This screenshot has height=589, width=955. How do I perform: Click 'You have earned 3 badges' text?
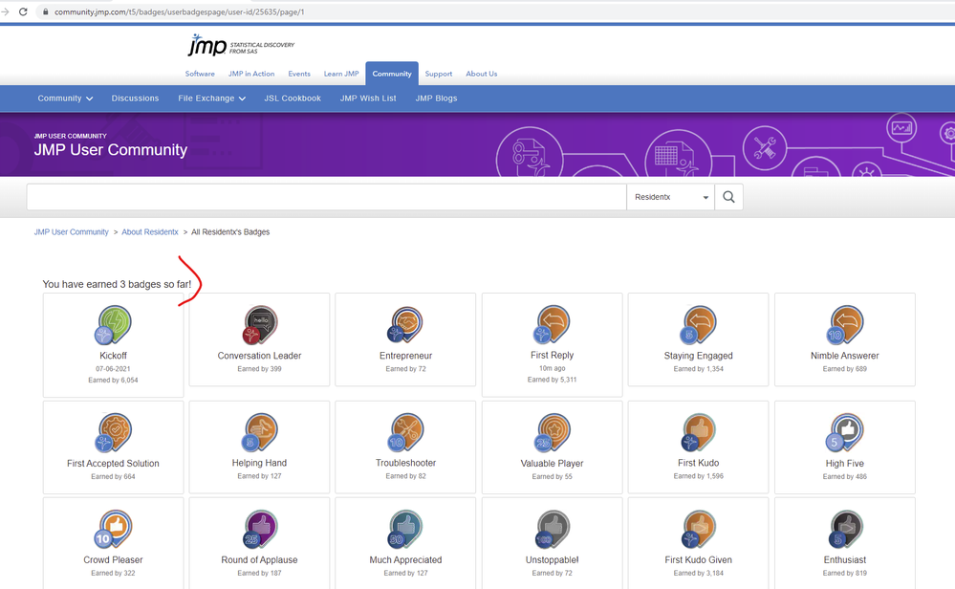point(117,284)
